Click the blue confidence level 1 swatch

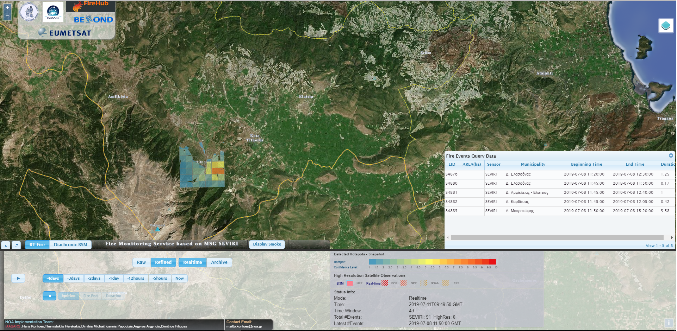pyautogui.click(x=372, y=262)
